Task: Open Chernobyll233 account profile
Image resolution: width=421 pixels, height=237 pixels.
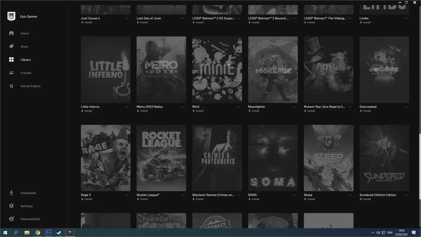Action: [x=25, y=219]
